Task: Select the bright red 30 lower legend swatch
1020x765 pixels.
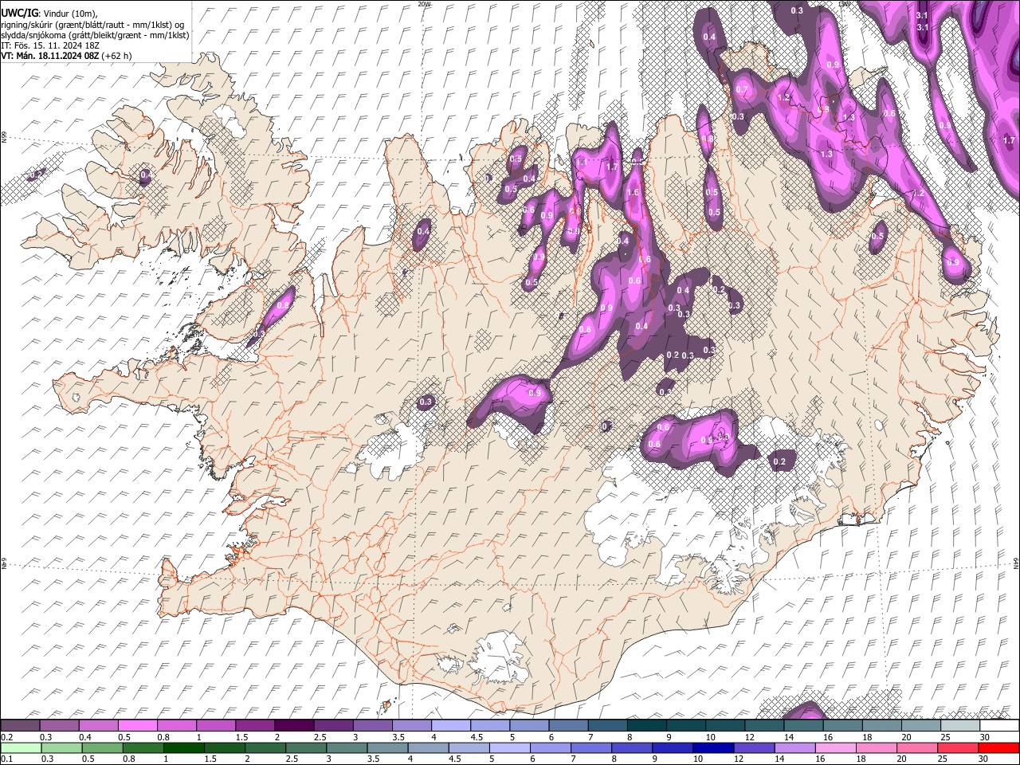Action: [998, 747]
